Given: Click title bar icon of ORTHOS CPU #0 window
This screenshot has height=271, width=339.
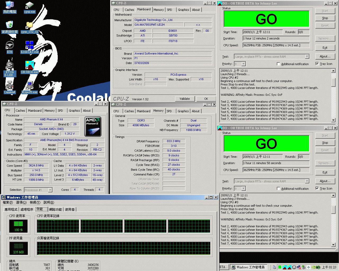Looking at the screenshot, I should pos(220,128).
